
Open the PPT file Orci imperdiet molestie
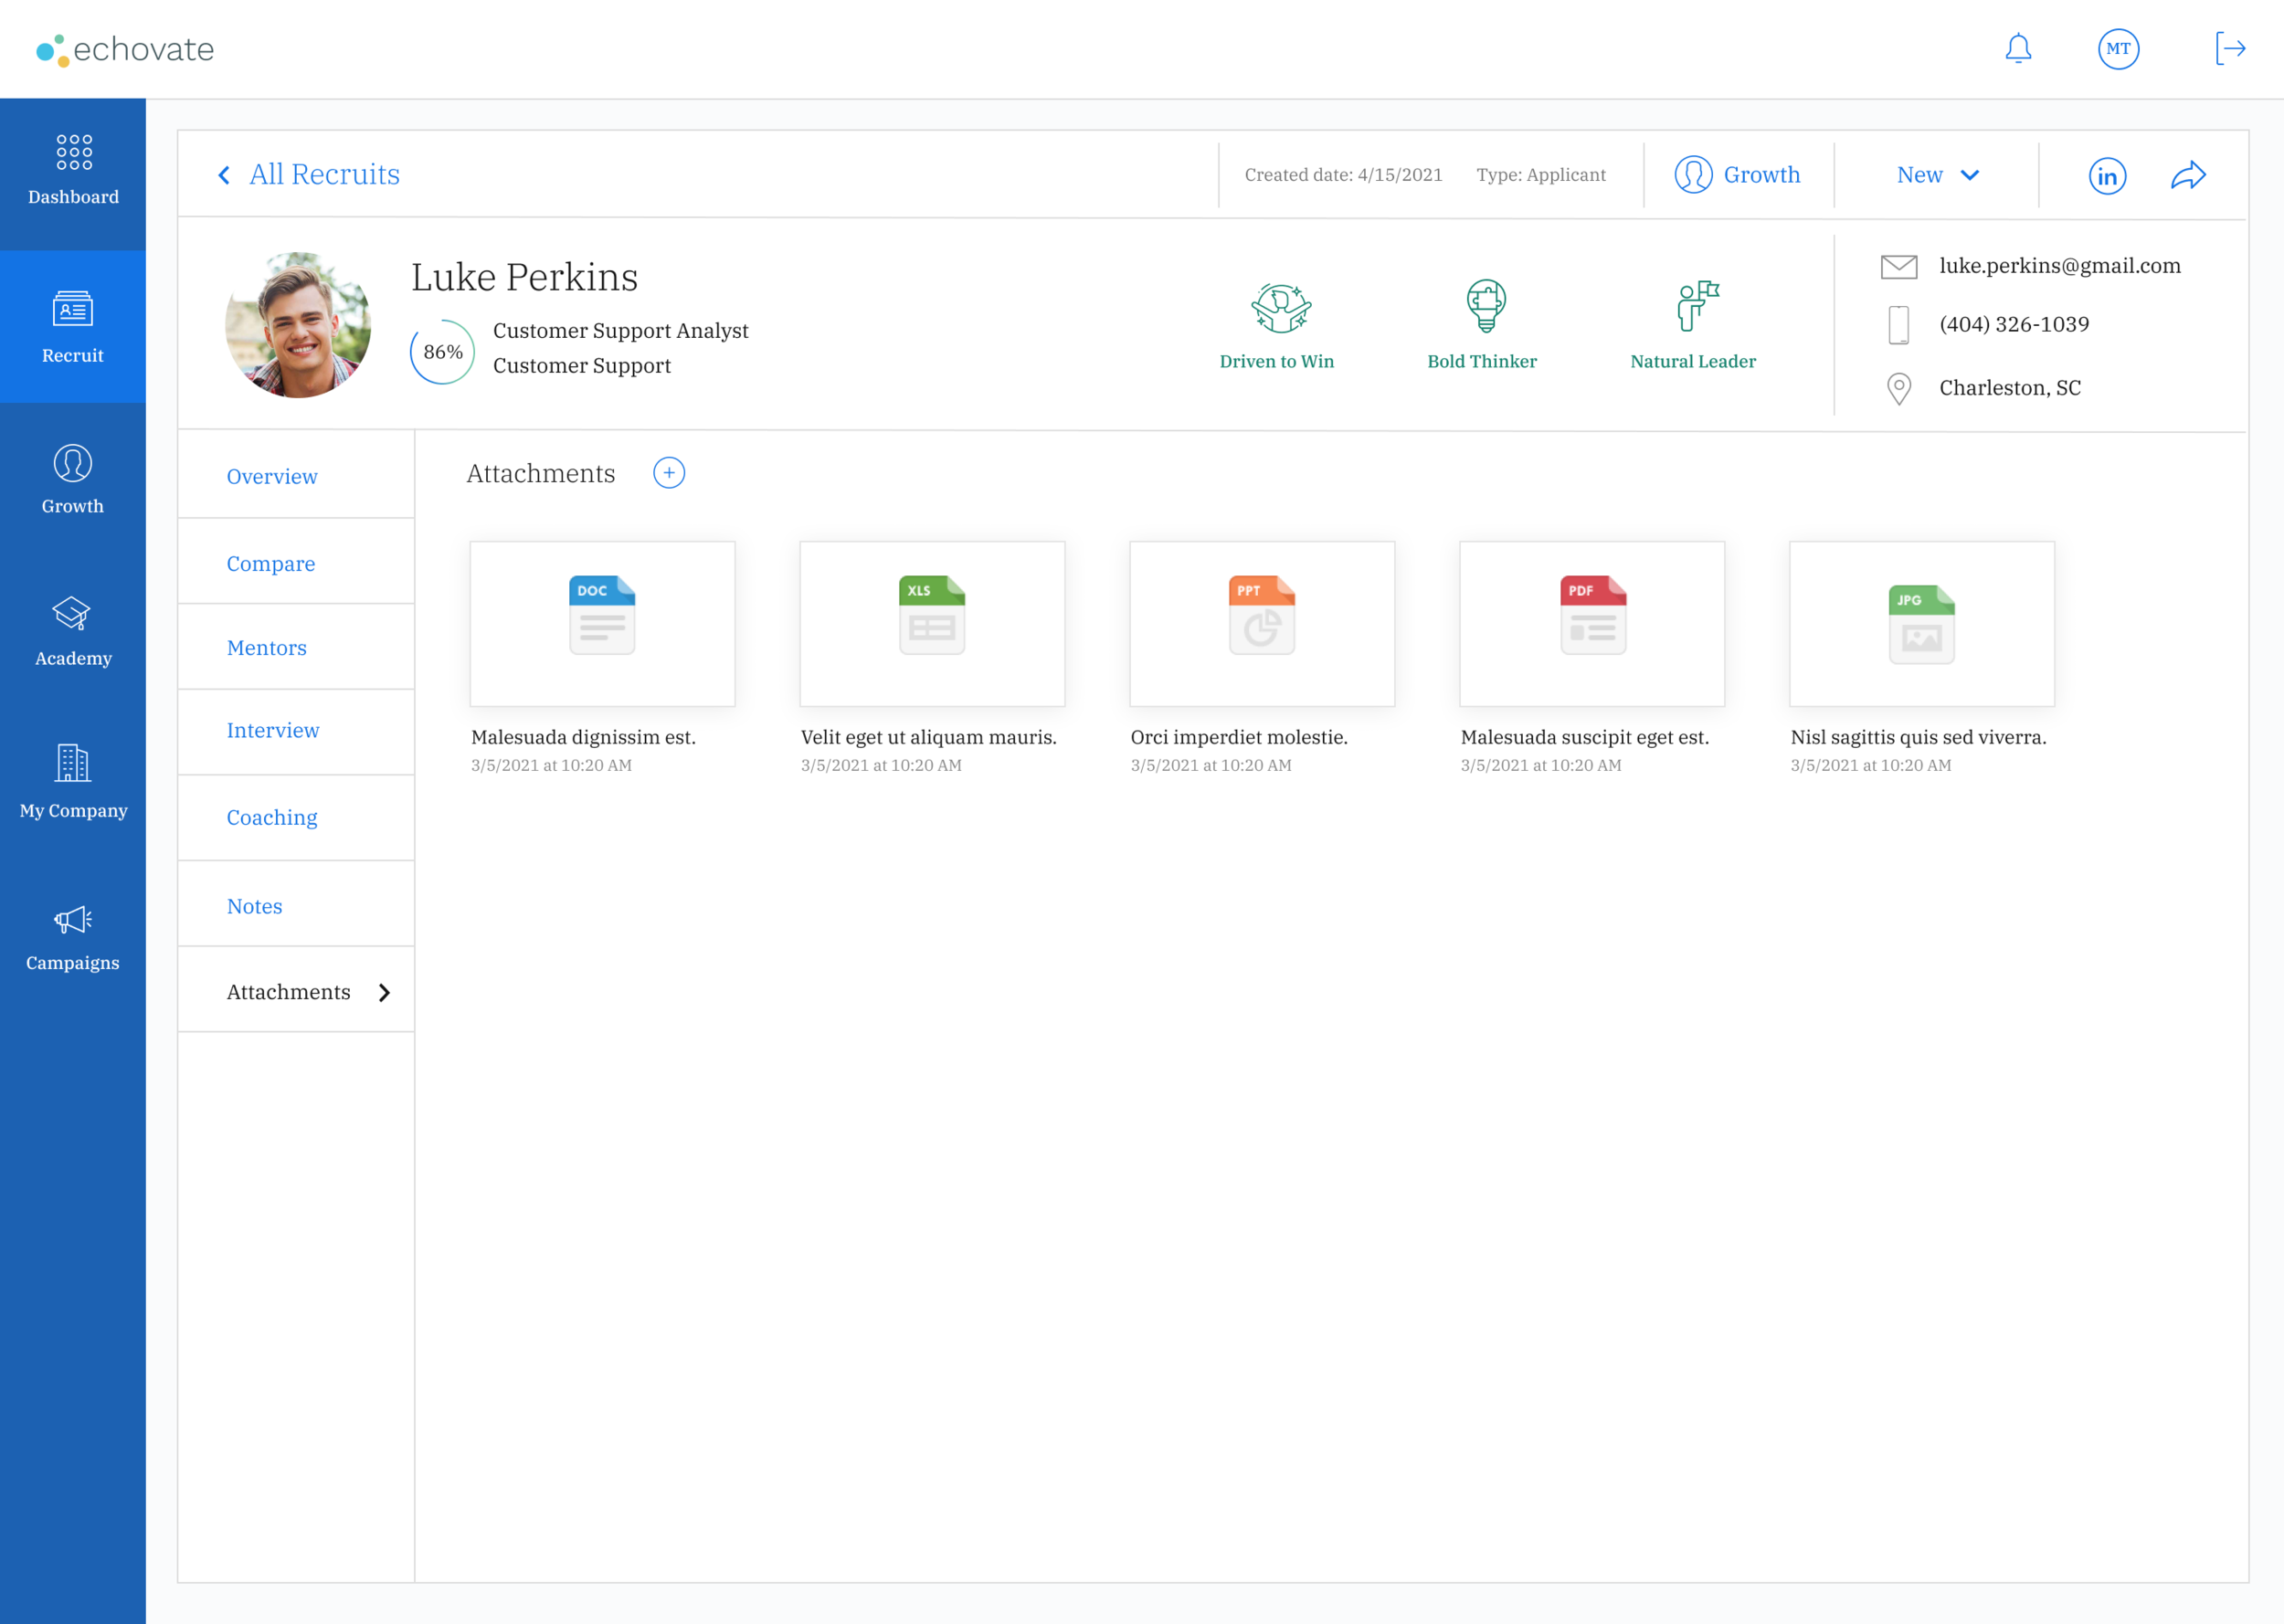click(x=1262, y=624)
